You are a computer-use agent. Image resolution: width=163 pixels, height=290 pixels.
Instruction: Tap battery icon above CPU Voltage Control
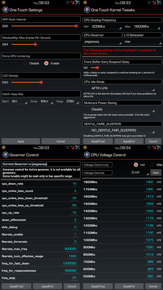[x=159, y=148]
